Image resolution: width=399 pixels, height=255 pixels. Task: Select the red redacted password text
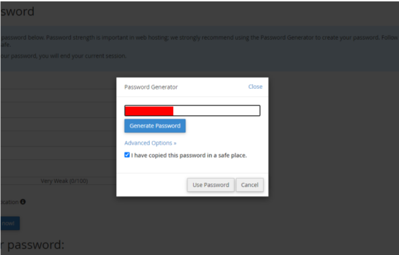point(149,111)
